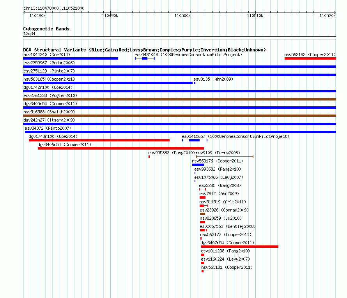Select the small blue esv8135 glyph

pos(195,83)
